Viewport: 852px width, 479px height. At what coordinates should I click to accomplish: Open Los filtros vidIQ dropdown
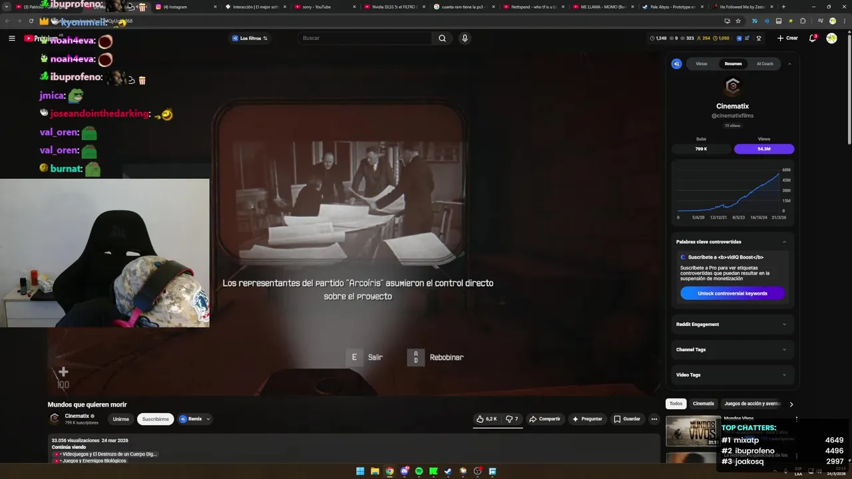click(250, 38)
